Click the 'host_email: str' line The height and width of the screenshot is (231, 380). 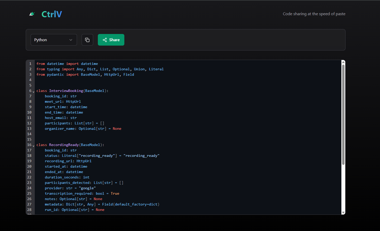click(x=61, y=118)
